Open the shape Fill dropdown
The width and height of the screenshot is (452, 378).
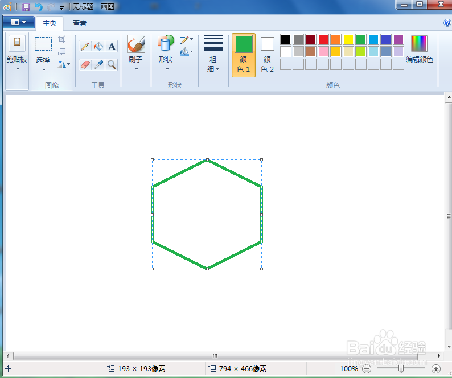pos(186,52)
